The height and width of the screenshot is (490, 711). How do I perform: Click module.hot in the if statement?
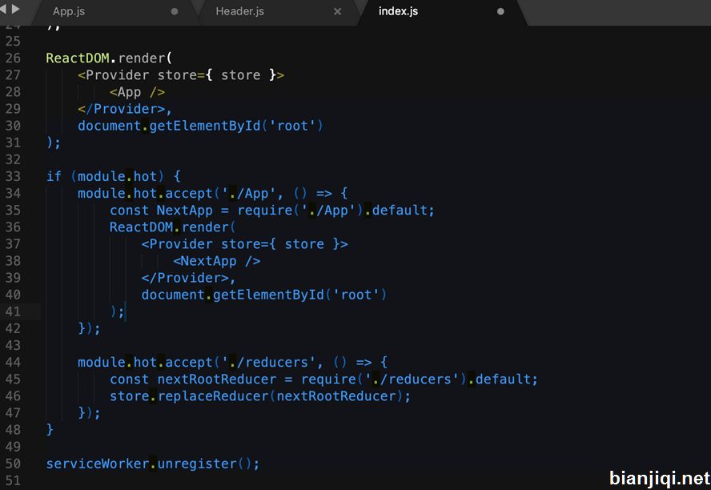coord(117,176)
